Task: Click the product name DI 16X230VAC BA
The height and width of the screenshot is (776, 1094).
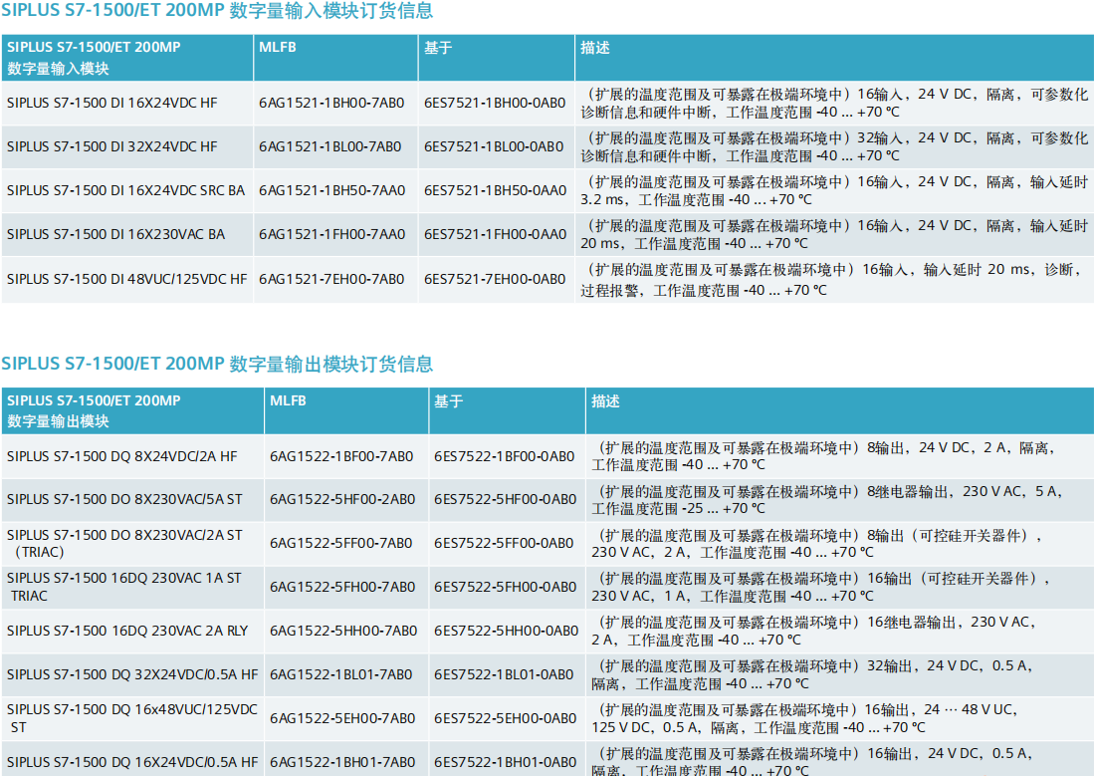Action: pos(115,235)
